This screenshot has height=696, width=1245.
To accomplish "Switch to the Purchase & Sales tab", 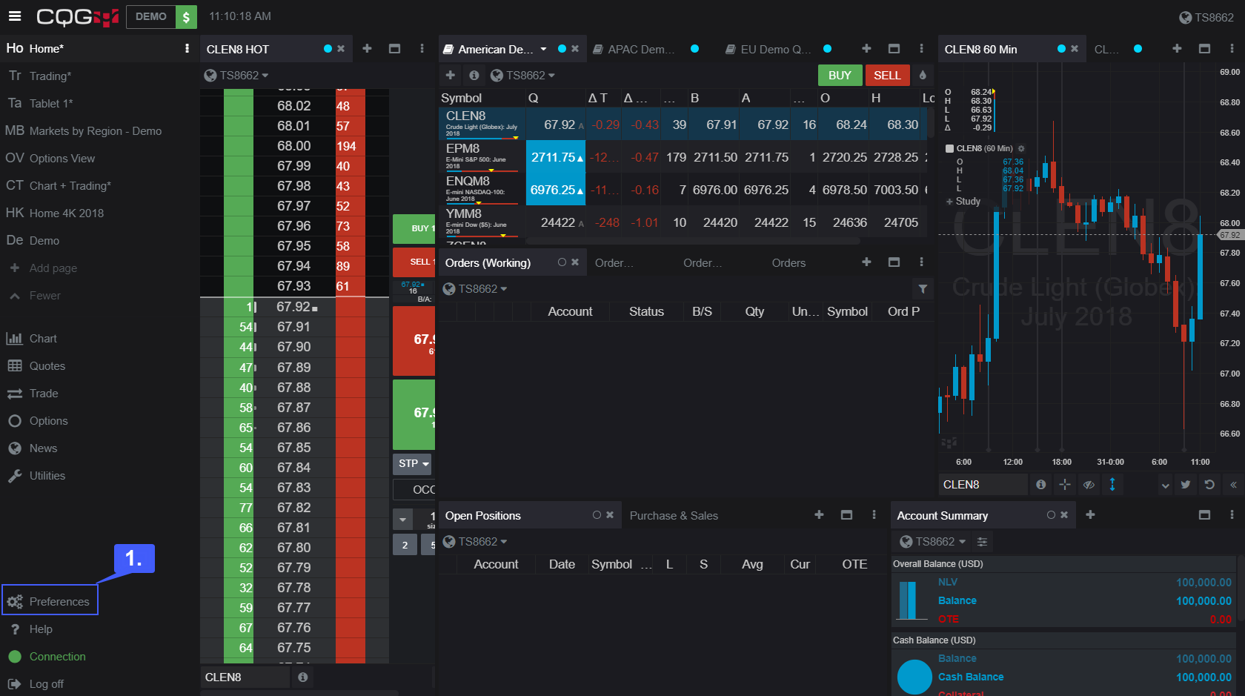I will pyautogui.click(x=674, y=516).
